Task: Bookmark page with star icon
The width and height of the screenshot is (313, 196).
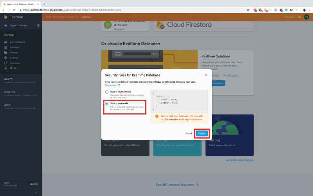Action: coord(248,10)
